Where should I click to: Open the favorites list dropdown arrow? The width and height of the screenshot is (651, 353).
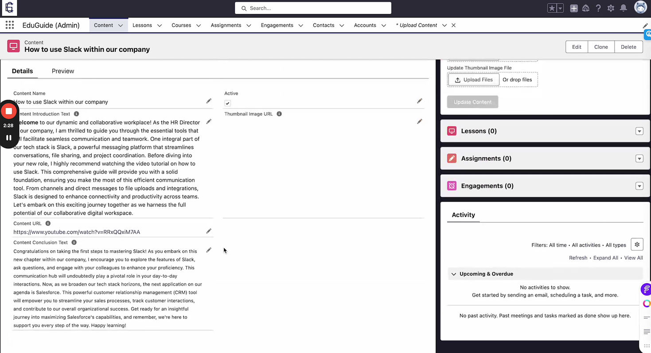(x=560, y=8)
